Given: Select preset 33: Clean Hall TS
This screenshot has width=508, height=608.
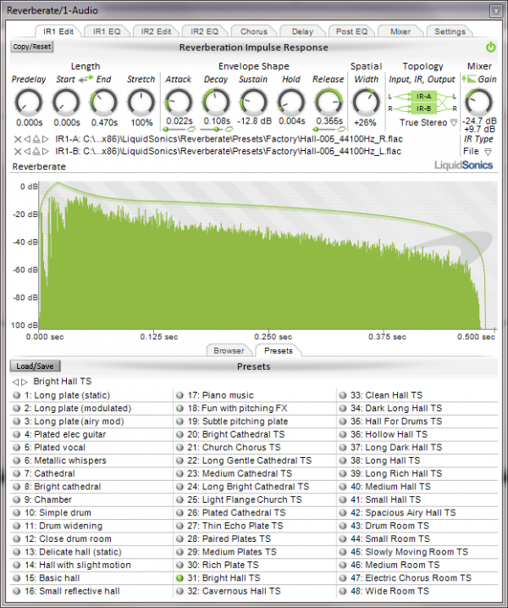Looking at the screenshot, I should point(417,395).
